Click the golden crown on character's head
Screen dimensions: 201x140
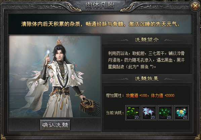pyautogui.click(x=59, y=42)
